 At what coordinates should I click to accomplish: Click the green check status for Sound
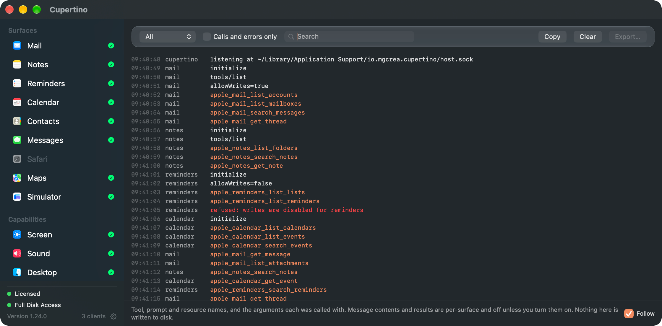[111, 253]
